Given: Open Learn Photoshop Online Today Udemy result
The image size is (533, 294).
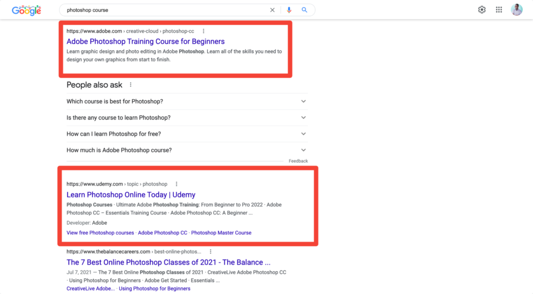Looking at the screenshot, I should [x=131, y=195].
